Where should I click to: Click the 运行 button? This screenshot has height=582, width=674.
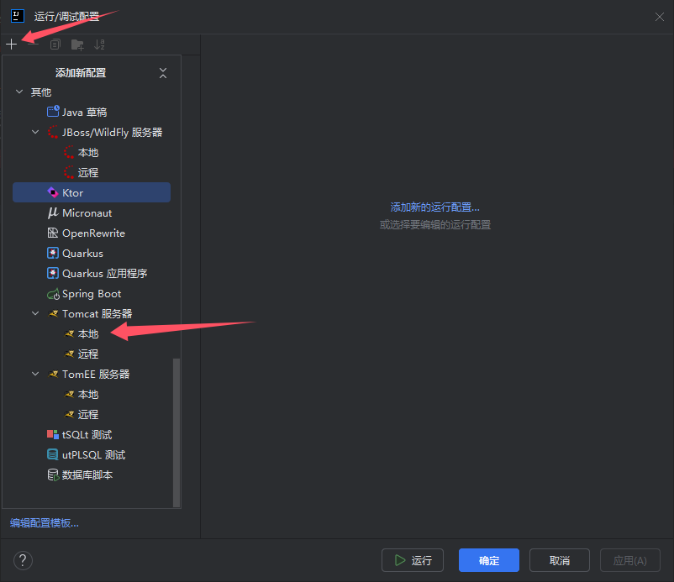tap(413, 560)
